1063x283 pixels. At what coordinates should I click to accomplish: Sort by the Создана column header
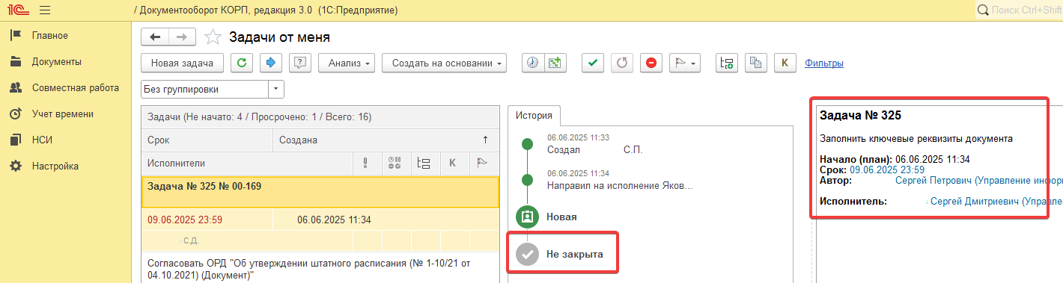pos(386,140)
